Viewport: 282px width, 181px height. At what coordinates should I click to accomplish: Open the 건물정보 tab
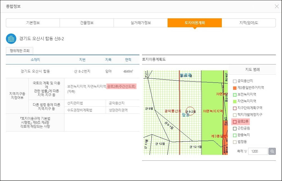click(x=87, y=23)
